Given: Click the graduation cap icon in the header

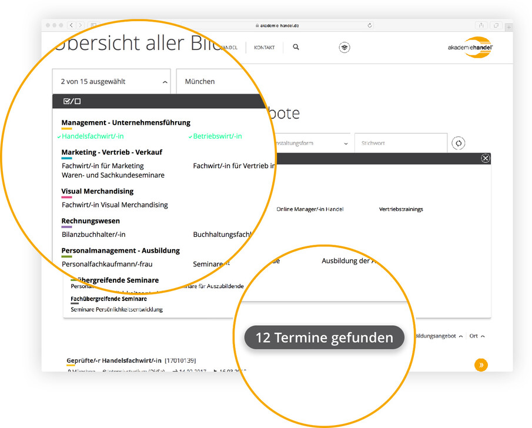Looking at the screenshot, I should [344, 47].
